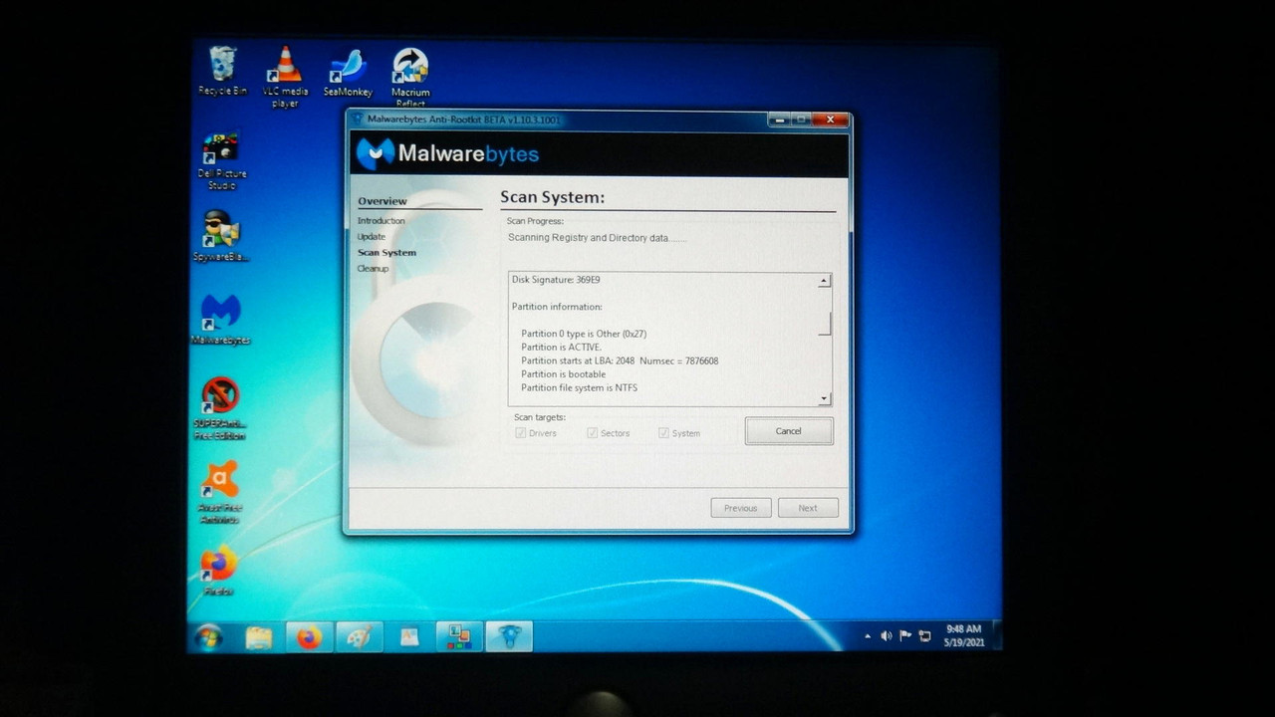This screenshot has width=1275, height=717.
Task: Select Scan System in the sidebar
Action: click(387, 253)
